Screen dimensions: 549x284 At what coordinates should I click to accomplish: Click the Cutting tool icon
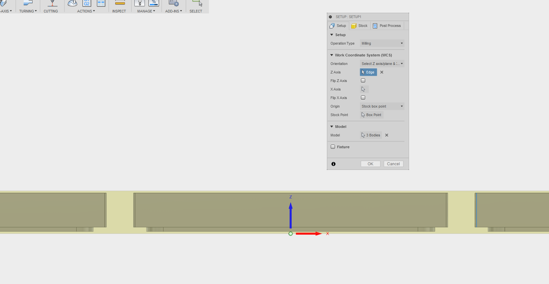pos(52,3)
